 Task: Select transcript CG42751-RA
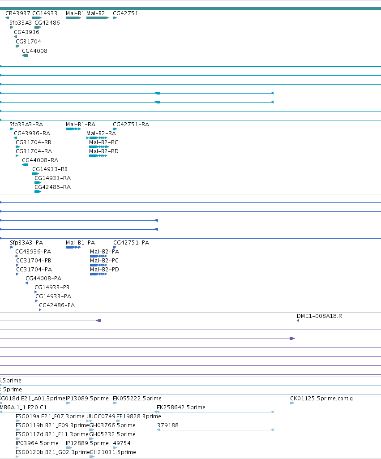(131, 124)
